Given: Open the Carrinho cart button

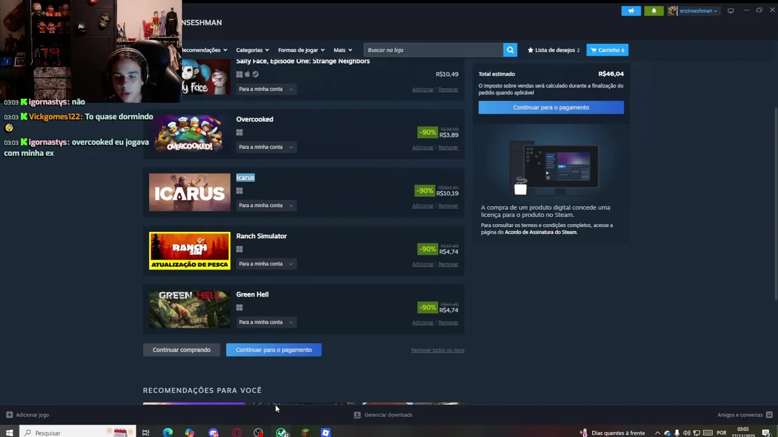Looking at the screenshot, I should [607, 50].
